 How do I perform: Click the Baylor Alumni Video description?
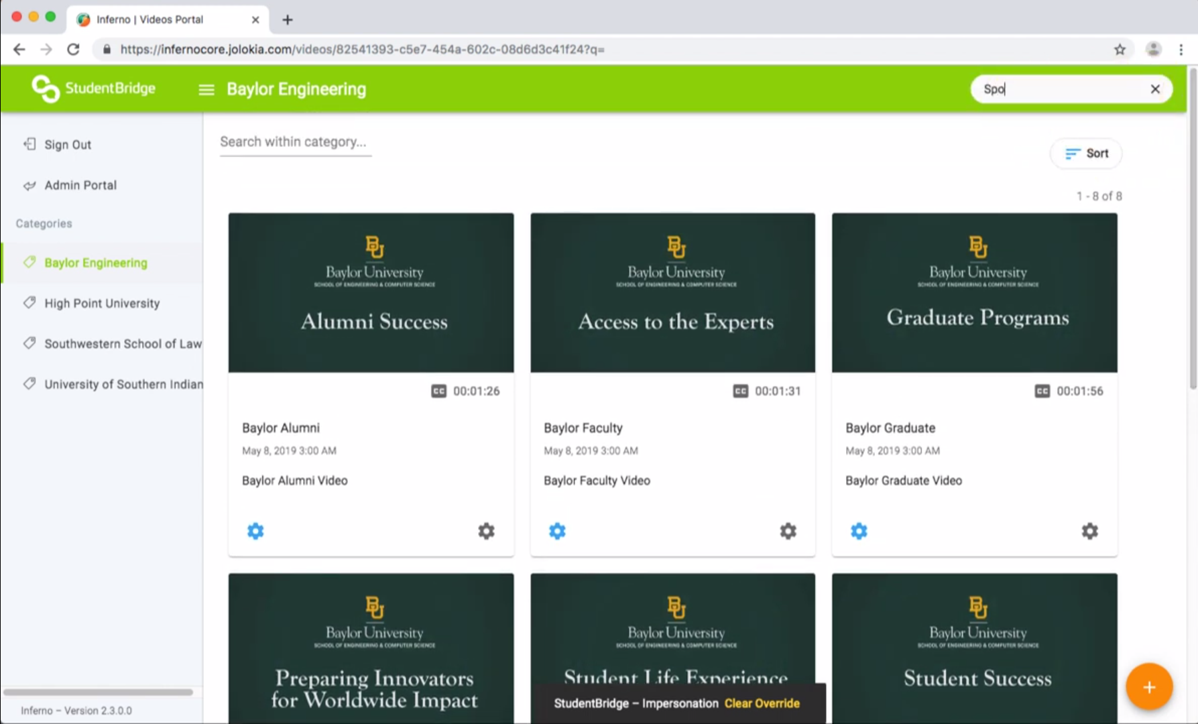click(295, 481)
